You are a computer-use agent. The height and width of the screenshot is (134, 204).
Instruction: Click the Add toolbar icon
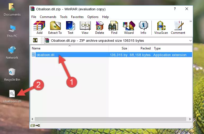click(x=39, y=27)
